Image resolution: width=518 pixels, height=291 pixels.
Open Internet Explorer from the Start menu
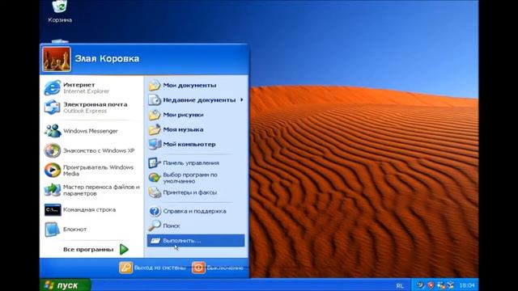pyautogui.click(x=91, y=88)
